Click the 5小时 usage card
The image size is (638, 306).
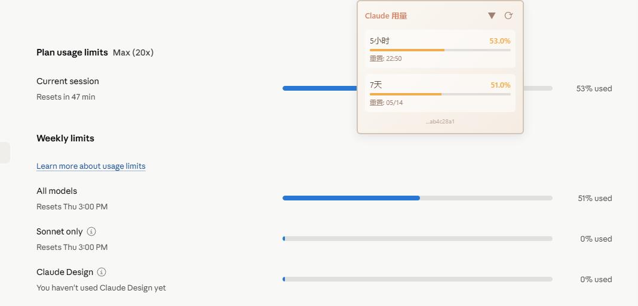[440, 49]
